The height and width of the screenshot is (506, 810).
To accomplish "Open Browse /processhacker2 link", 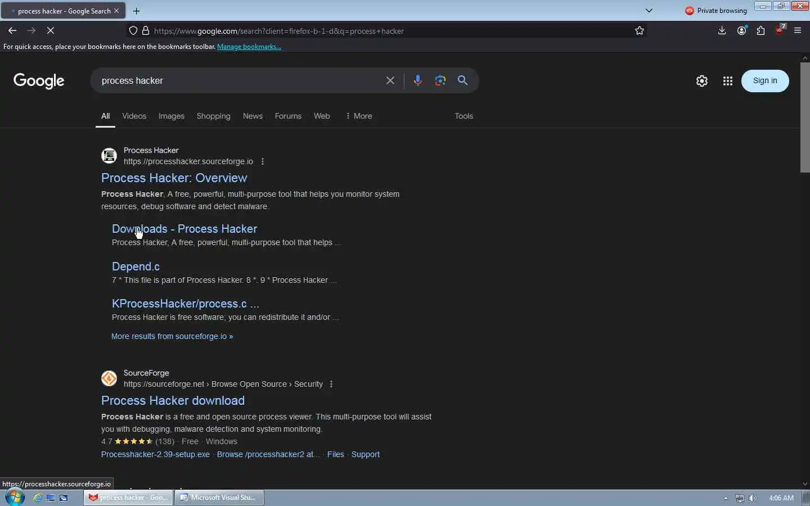I will point(268,454).
